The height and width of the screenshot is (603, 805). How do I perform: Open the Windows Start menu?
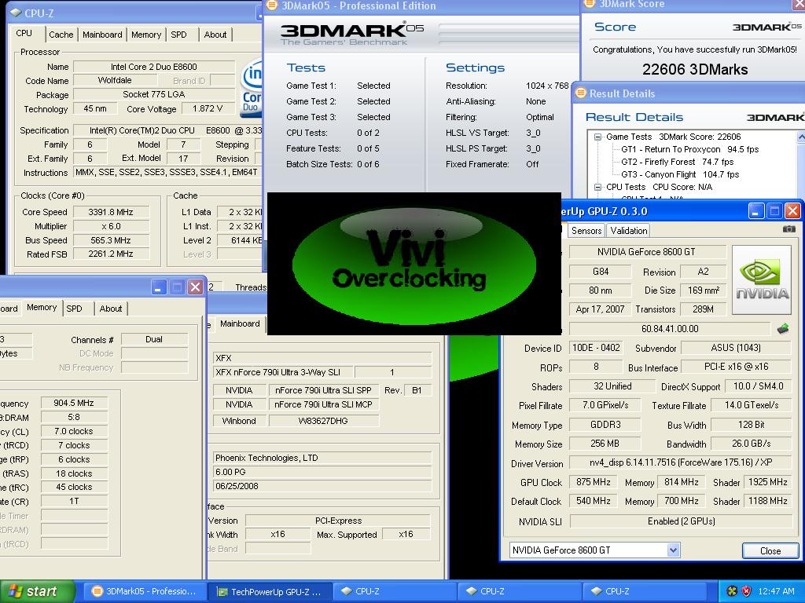pyautogui.click(x=37, y=591)
